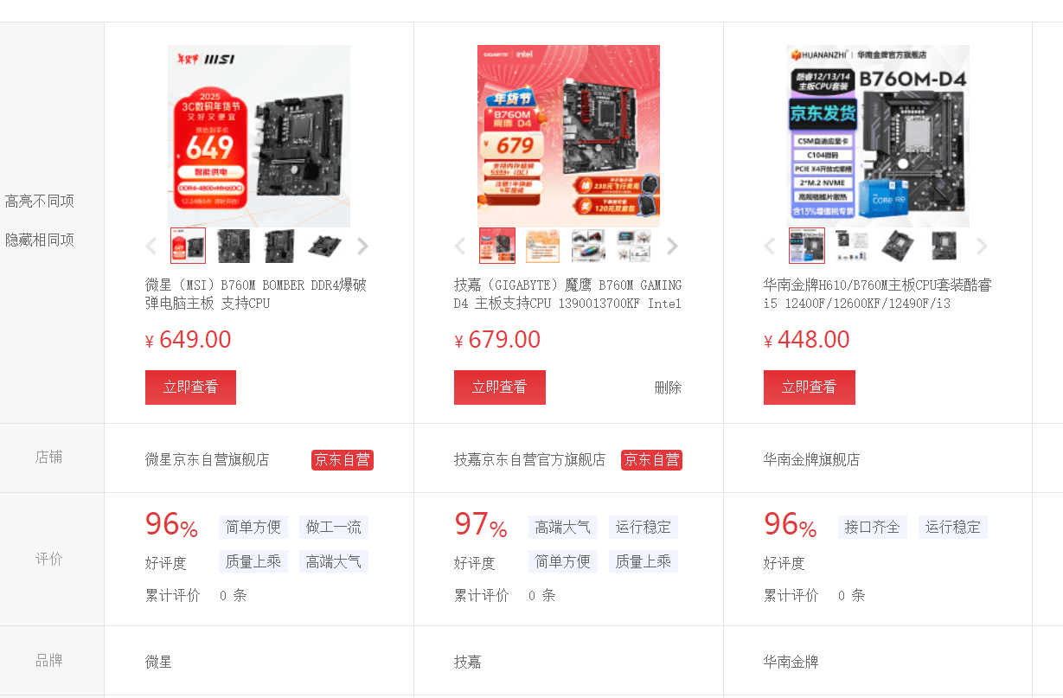This screenshot has height=698, width=1063.
Task: Click next arrow under Huananzhi product thumbnails
Action: point(982,247)
